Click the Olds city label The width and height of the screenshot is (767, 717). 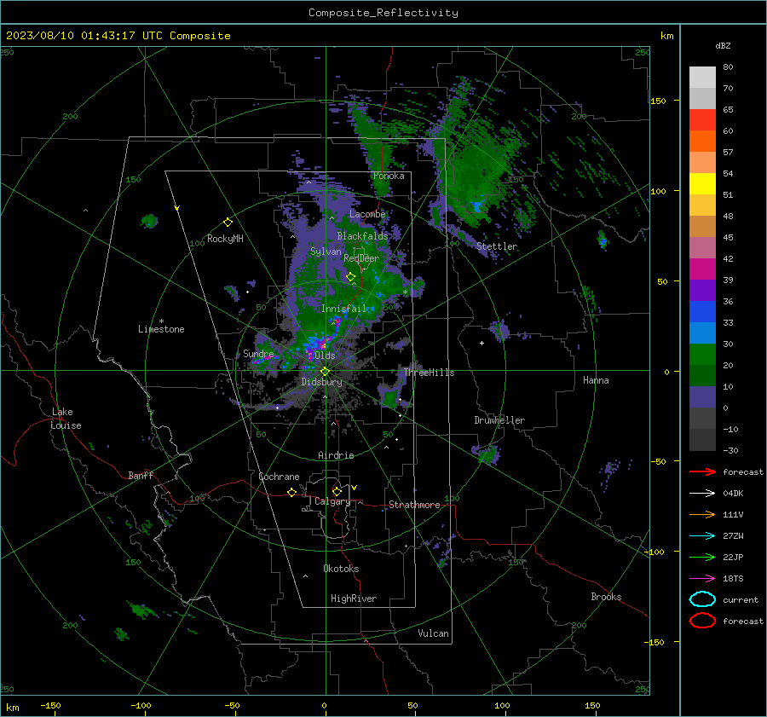(x=325, y=356)
